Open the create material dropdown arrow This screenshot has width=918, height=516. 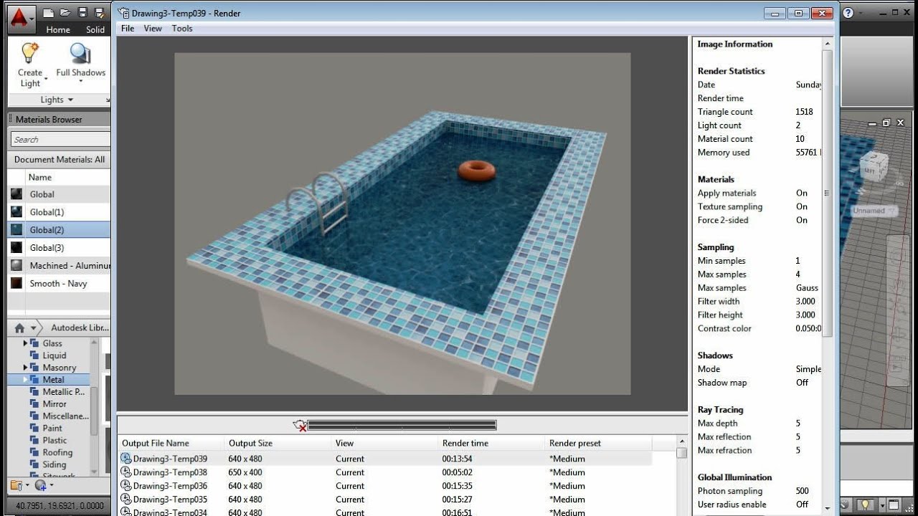coord(52,486)
